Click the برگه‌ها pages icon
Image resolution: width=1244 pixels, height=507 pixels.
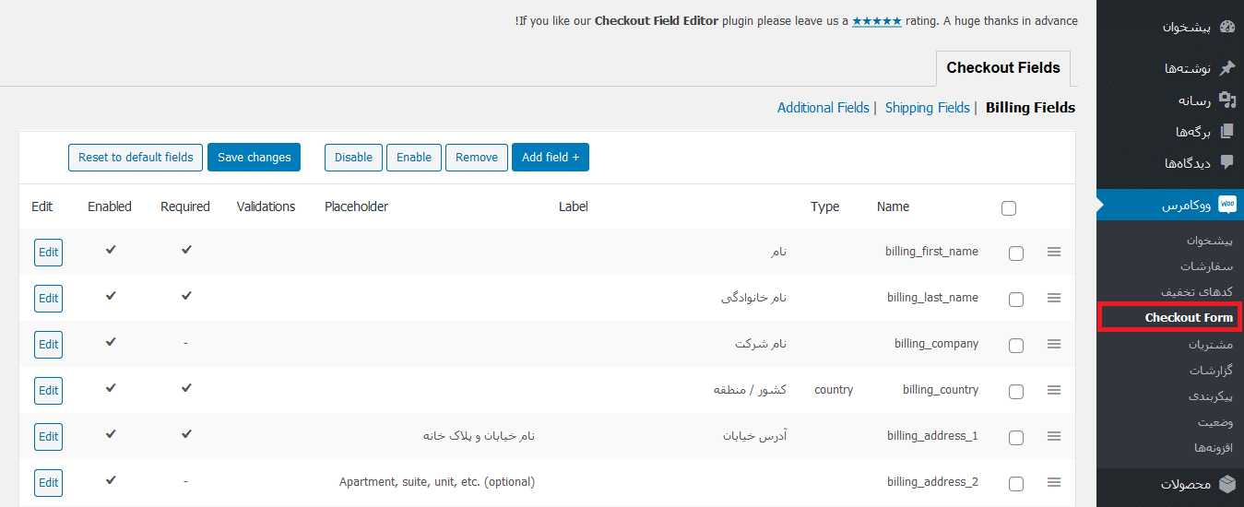pos(1226,132)
